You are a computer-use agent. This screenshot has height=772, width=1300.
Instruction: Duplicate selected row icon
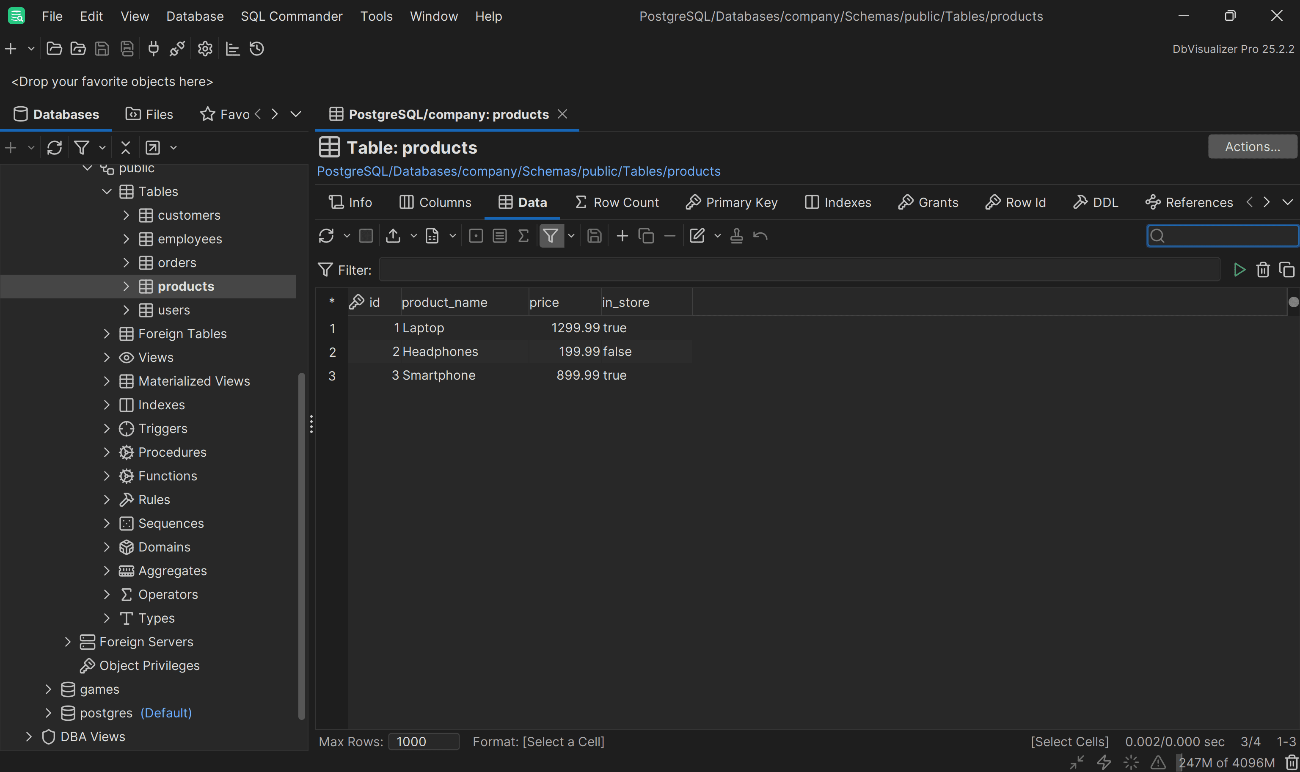click(646, 236)
